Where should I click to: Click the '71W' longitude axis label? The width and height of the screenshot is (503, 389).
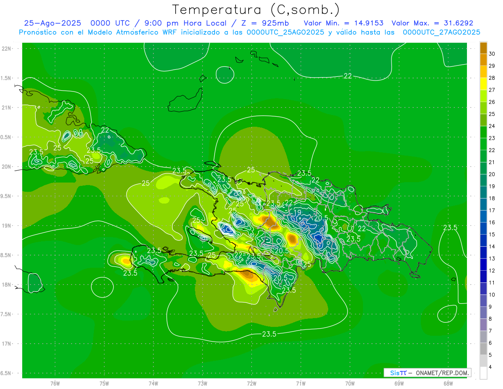coord(301,383)
